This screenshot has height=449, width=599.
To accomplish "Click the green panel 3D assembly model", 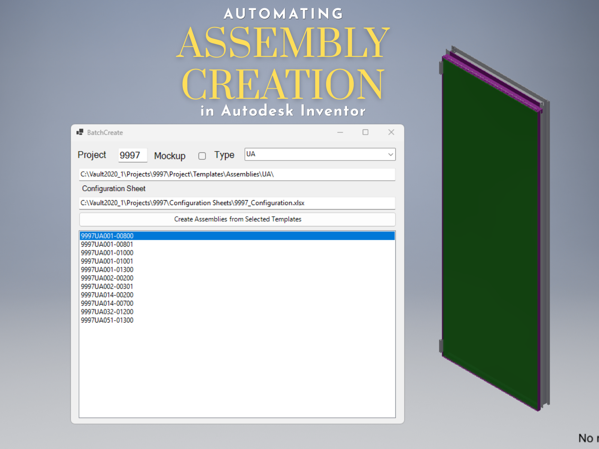I will click(493, 228).
